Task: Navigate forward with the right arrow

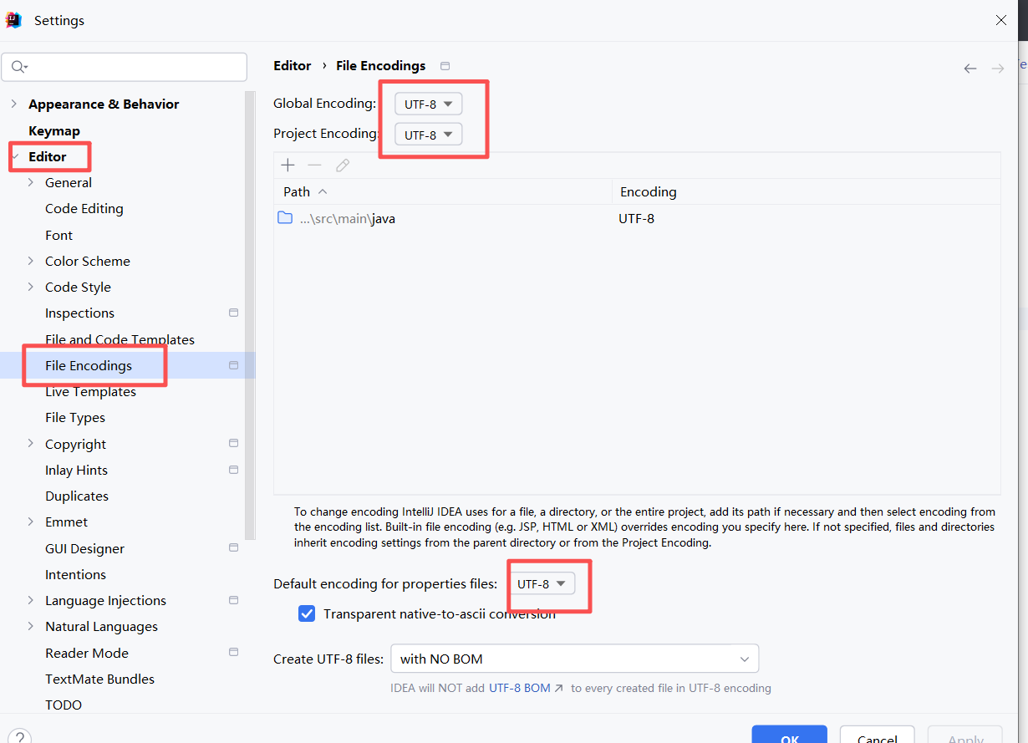Action: pos(998,69)
